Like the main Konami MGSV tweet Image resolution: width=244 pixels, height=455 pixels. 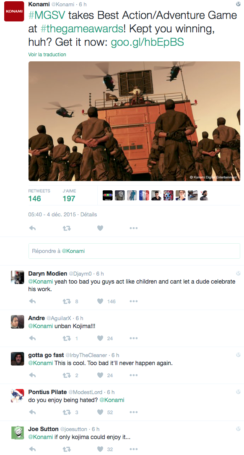(100, 229)
